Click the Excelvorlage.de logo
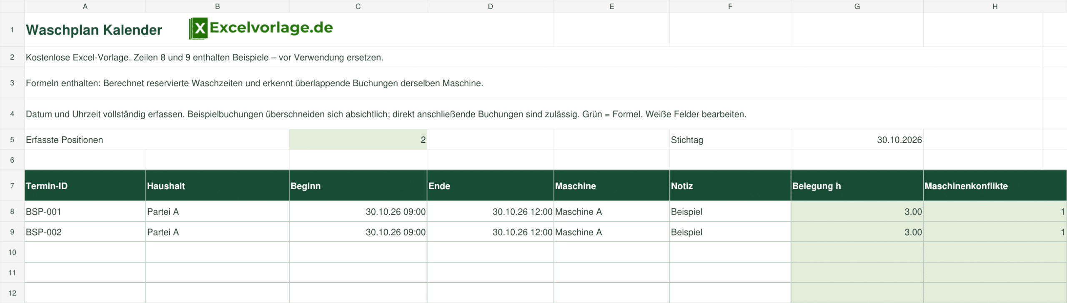This screenshot has height=303, width=1067. click(x=261, y=28)
